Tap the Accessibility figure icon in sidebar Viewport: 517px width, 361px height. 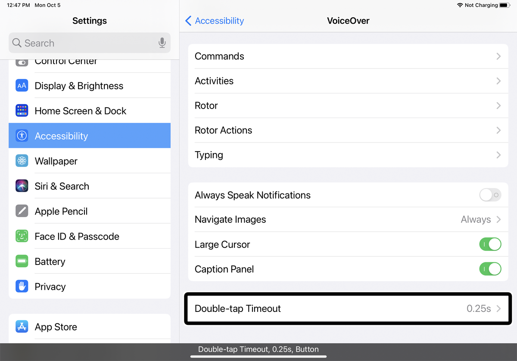pyautogui.click(x=22, y=136)
